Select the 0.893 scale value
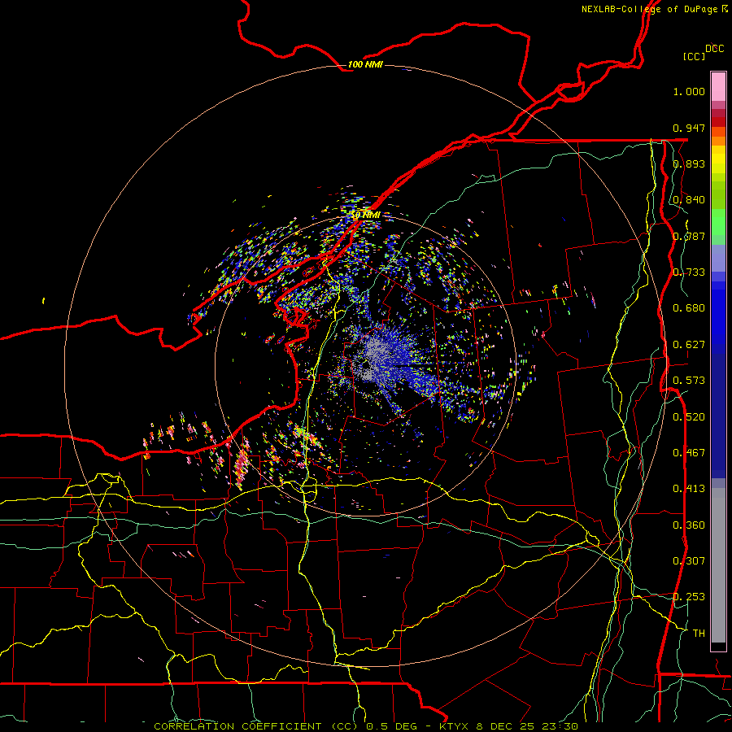Viewport: 732px width, 732px height. [689, 163]
